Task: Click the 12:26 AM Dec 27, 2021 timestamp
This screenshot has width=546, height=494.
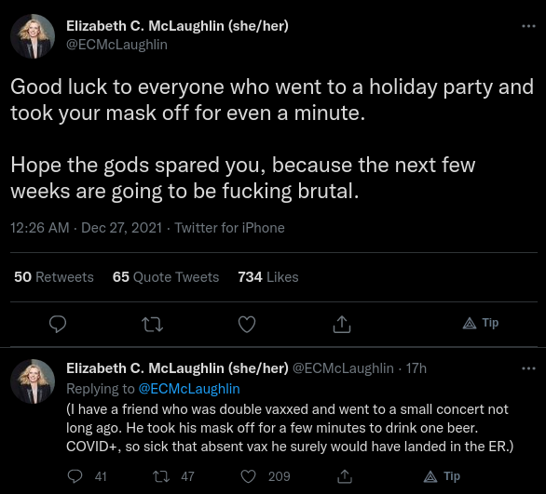Action: (87, 228)
